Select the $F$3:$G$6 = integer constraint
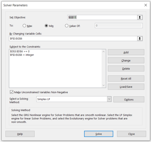Screen dimensions: 151x142 [x=22, y=55]
